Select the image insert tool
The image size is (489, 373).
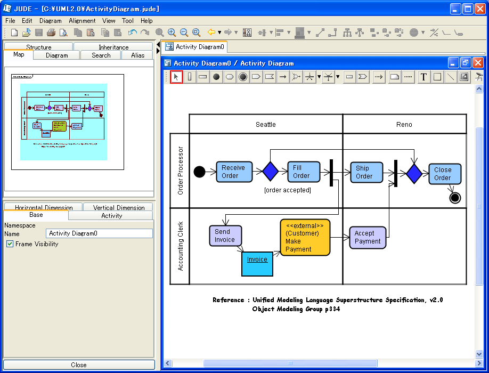pos(464,77)
